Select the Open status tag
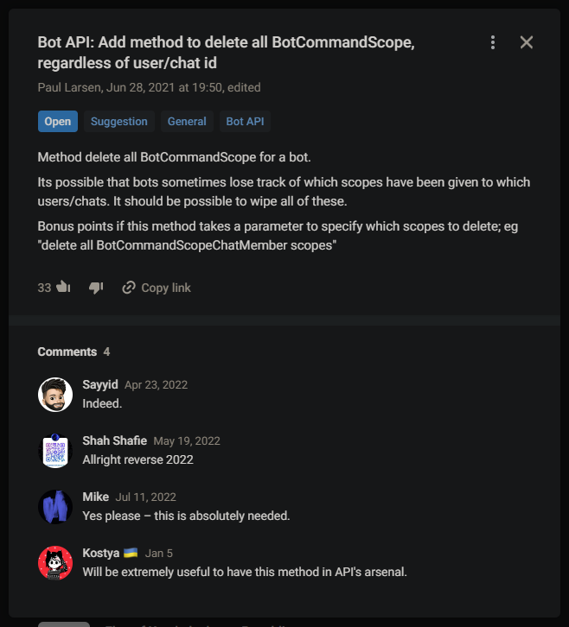The image size is (569, 627). click(58, 122)
